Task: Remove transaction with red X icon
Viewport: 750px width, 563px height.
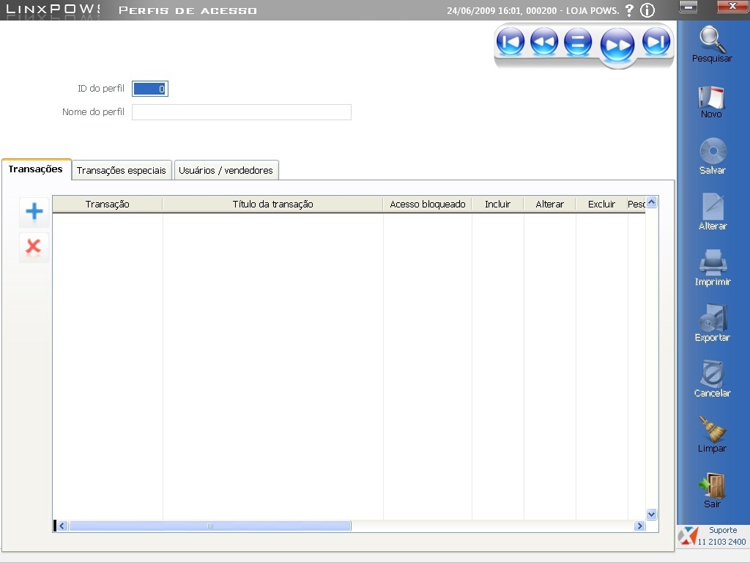Action: click(34, 246)
